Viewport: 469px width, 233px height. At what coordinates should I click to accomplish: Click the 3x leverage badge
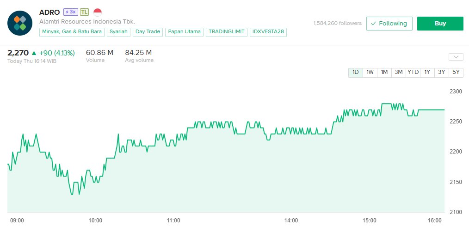(71, 12)
